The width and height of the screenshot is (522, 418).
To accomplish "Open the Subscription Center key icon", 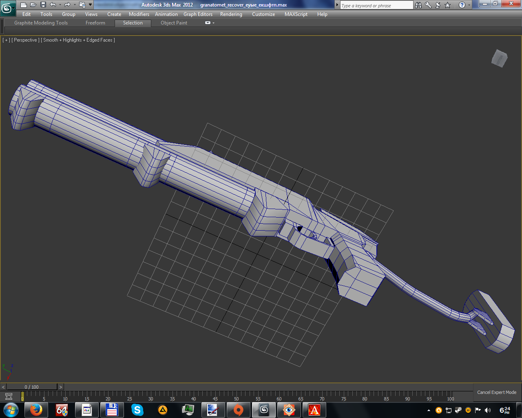I will tap(428, 5).
